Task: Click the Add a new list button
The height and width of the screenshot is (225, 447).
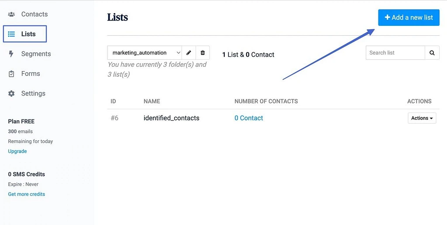Action: coord(409,17)
